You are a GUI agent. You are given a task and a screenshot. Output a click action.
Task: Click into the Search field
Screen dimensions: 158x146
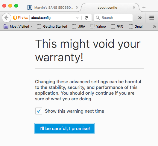[113, 18]
